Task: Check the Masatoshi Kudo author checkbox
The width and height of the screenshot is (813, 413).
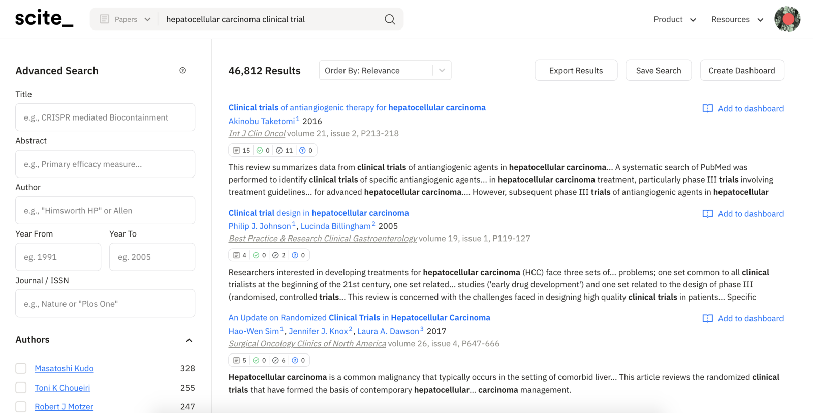Action: click(21, 368)
